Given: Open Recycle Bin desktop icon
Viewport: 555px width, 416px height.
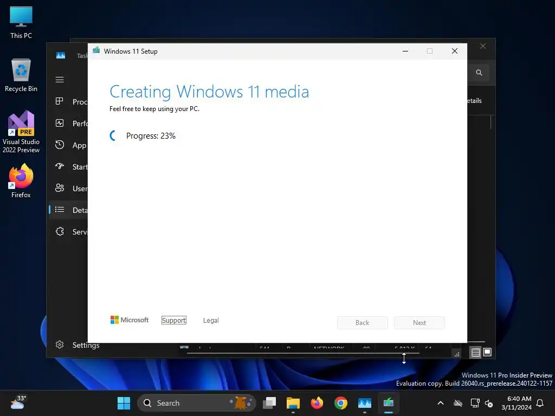Looking at the screenshot, I should coord(21,75).
